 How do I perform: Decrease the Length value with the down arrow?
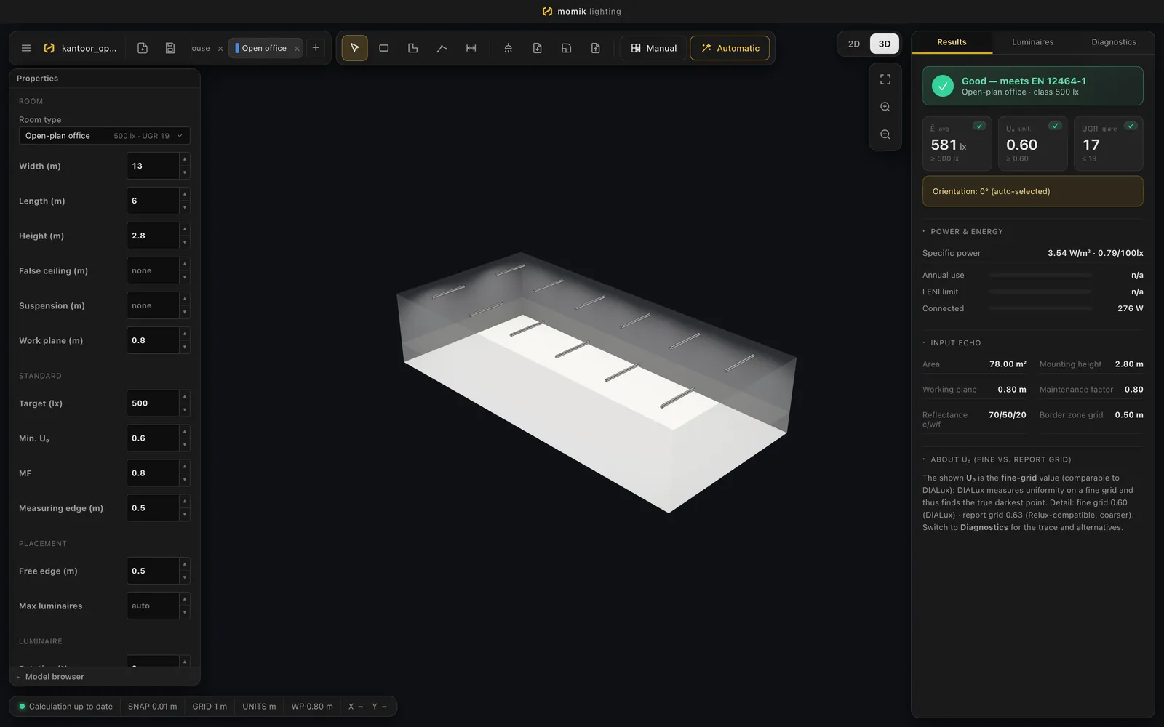[185, 208]
